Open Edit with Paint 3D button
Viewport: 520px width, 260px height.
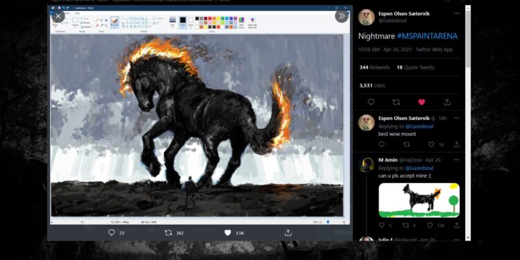pos(252,22)
